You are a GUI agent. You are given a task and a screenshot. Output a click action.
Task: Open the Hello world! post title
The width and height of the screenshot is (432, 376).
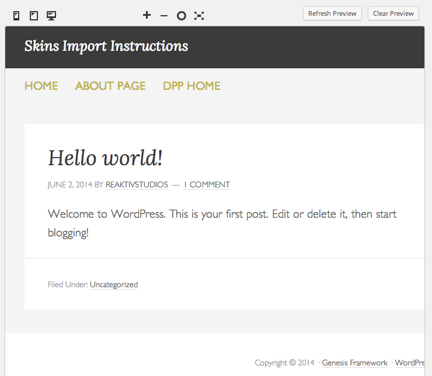pos(105,158)
